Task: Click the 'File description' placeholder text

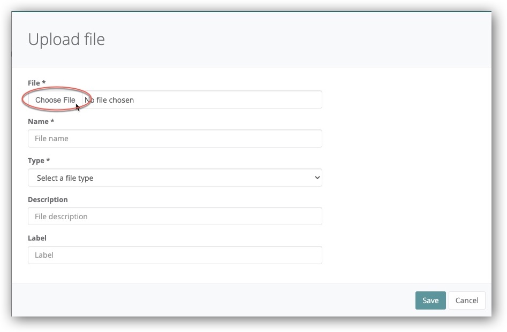Action: click(x=61, y=217)
